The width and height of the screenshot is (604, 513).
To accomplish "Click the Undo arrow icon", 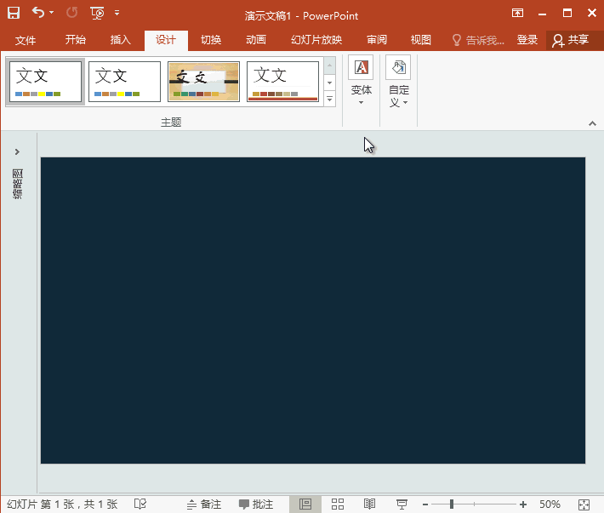I will tap(37, 13).
